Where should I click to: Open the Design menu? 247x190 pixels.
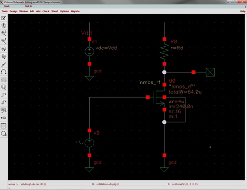[x=14, y=11]
